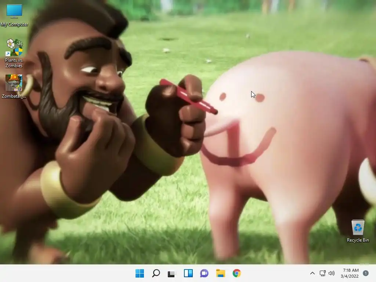Open the volume speaker tray icon
The width and height of the screenshot is (376, 282).
point(332,273)
